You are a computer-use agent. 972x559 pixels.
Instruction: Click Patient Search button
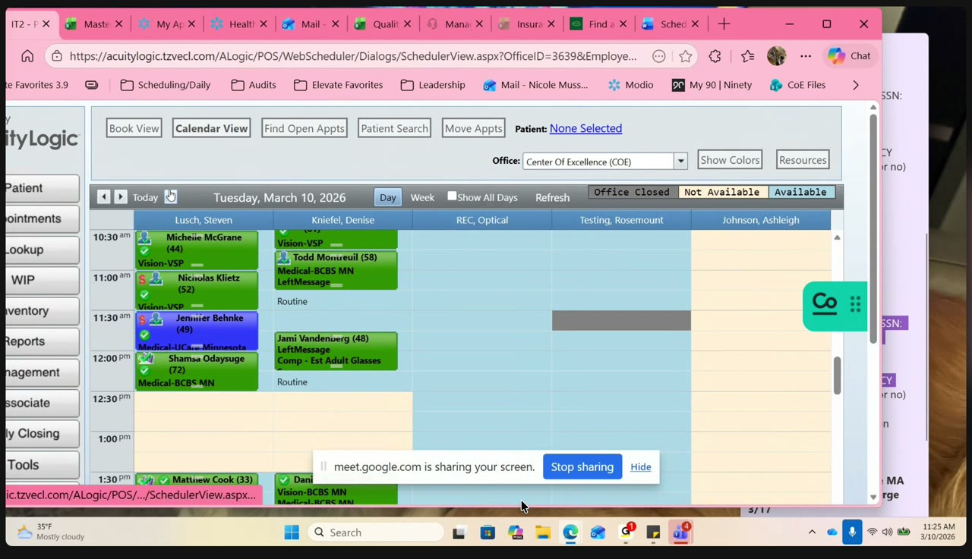coord(394,128)
